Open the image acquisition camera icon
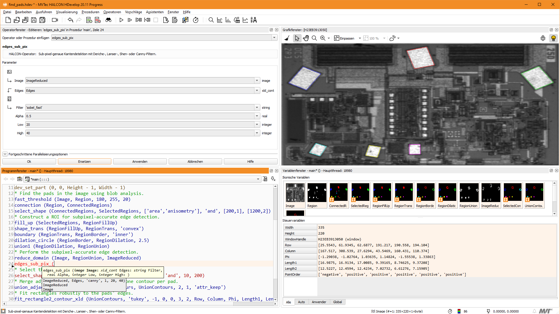 [55, 20]
